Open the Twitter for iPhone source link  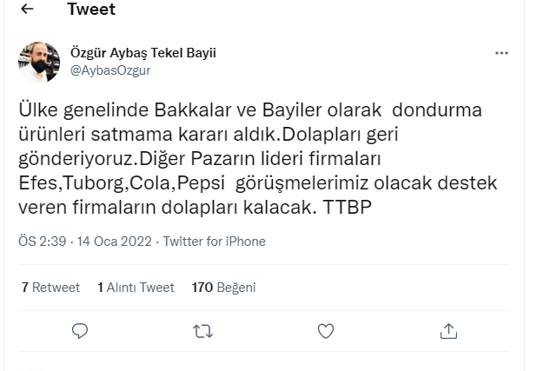pos(214,242)
